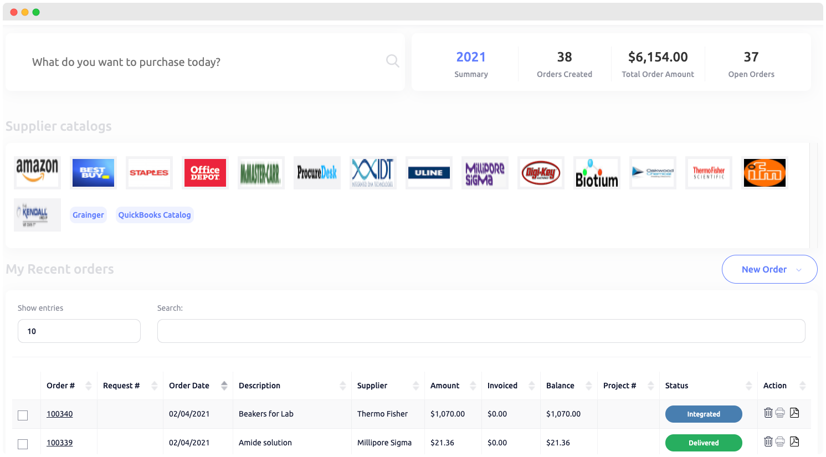Open the Office Depot catalog
826x457 pixels.
(205, 173)
